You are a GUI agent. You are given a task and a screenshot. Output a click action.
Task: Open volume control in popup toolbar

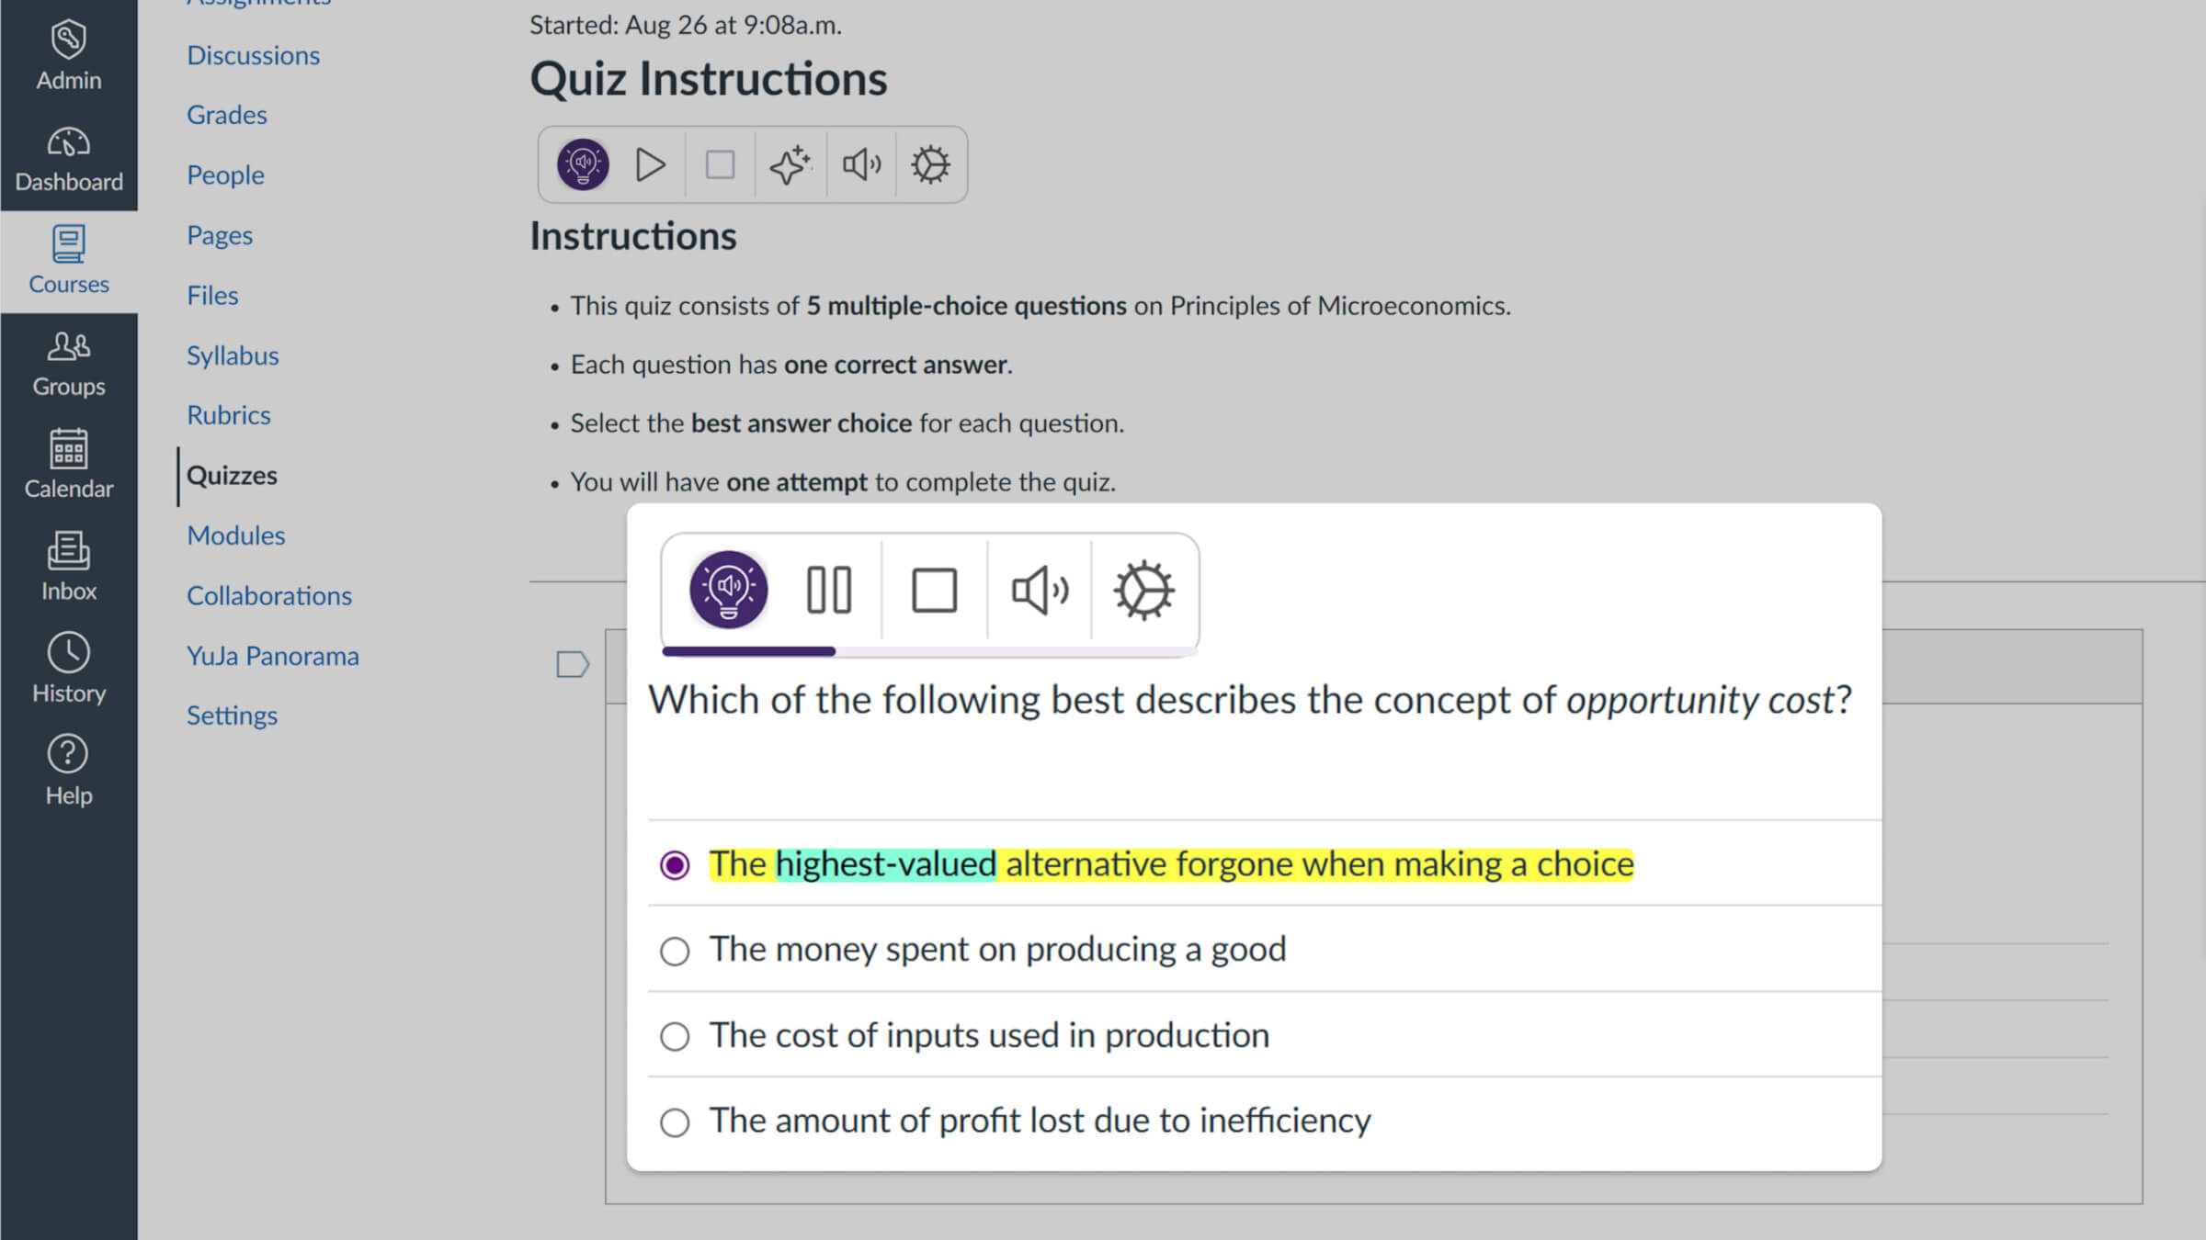point(1040,590)
